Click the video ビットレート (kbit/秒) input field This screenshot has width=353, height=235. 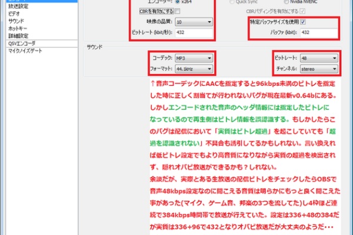pyautogui.click(x=194, y=32)
